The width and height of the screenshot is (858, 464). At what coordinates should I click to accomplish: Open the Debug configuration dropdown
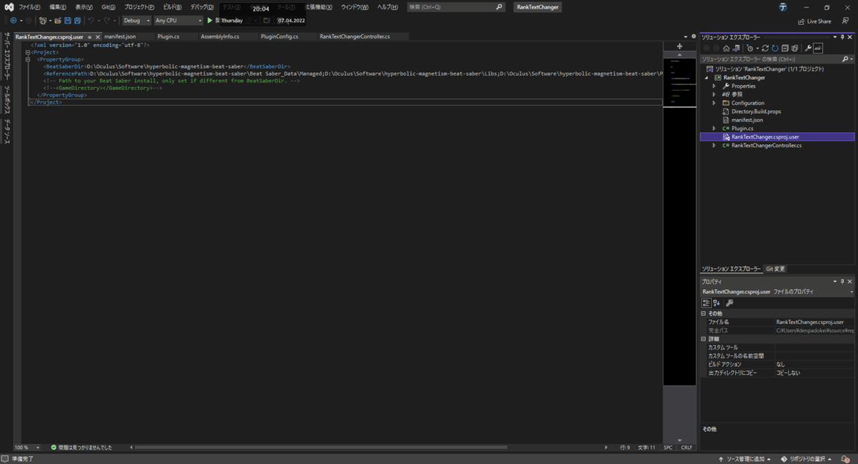[x=137, y=21]
